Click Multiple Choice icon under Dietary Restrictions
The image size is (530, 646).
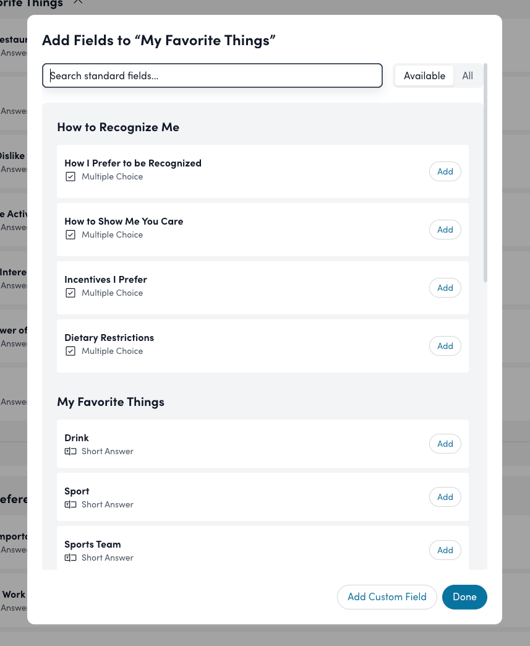coord(71,351)
